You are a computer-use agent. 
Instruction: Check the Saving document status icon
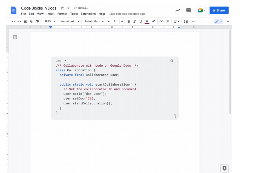tap(75, 8)
